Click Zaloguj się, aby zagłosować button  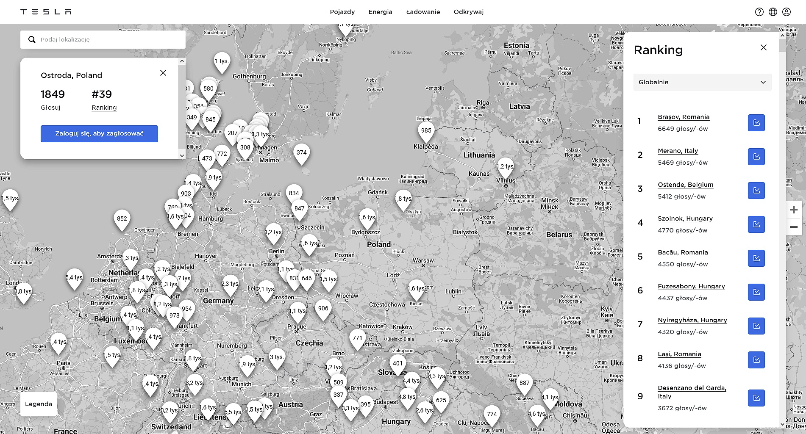tap(99, 133)
